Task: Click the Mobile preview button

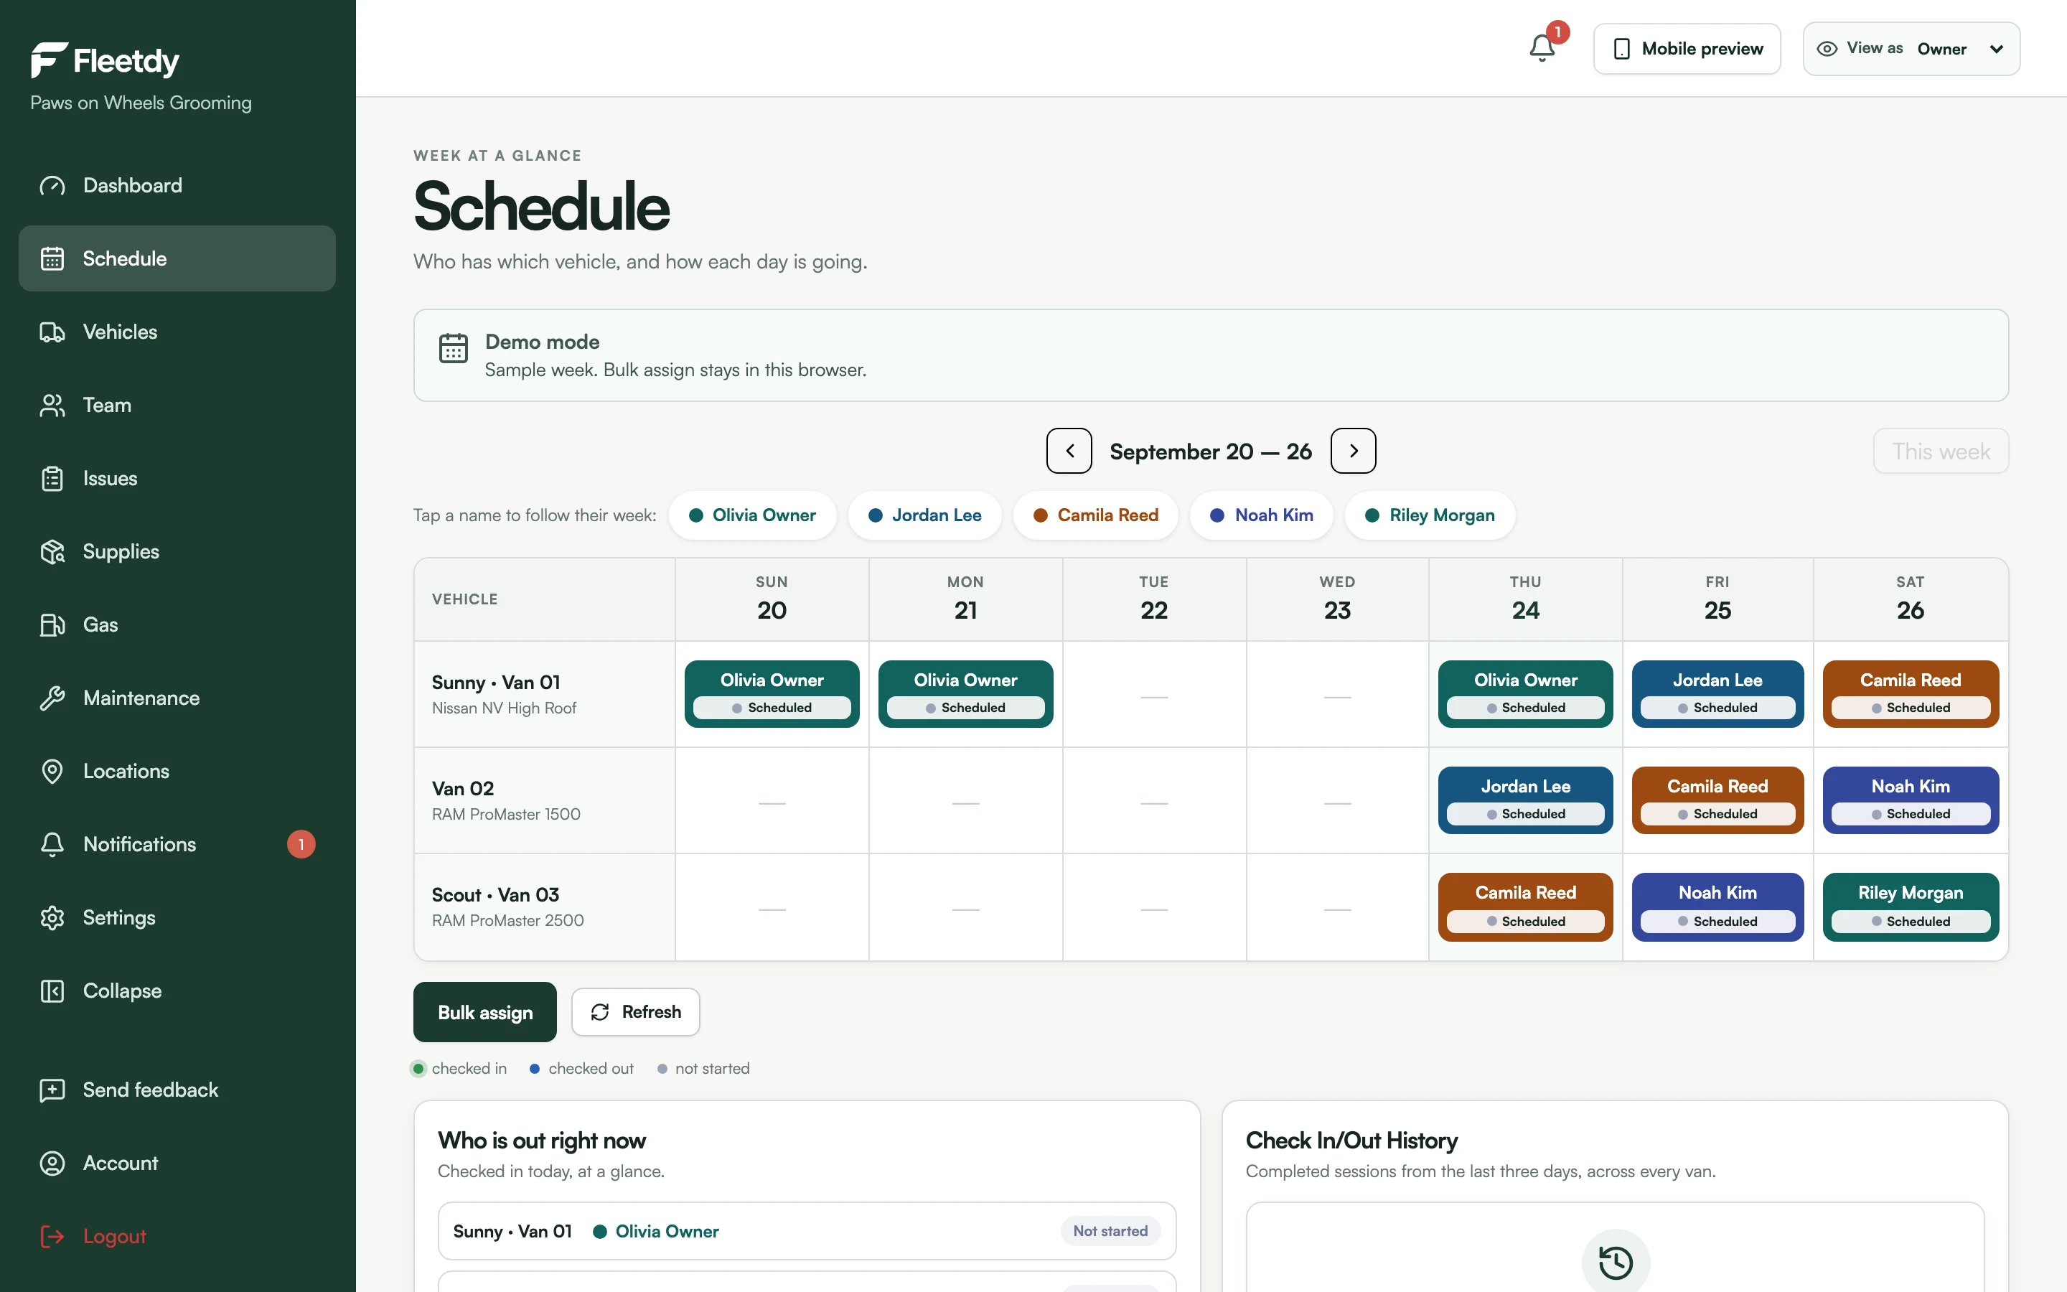Action: pyautogui.click(x=1686, y=49)
